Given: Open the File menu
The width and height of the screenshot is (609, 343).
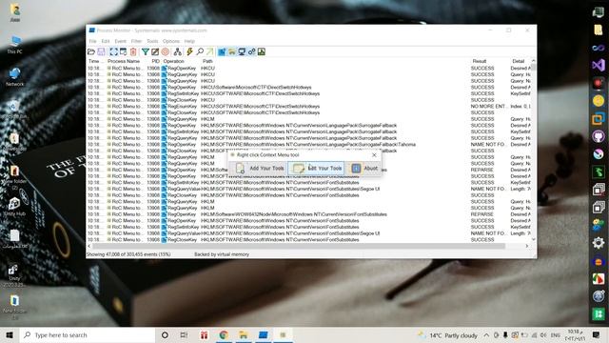Looking at the screenshot, I should pos(92,41).
